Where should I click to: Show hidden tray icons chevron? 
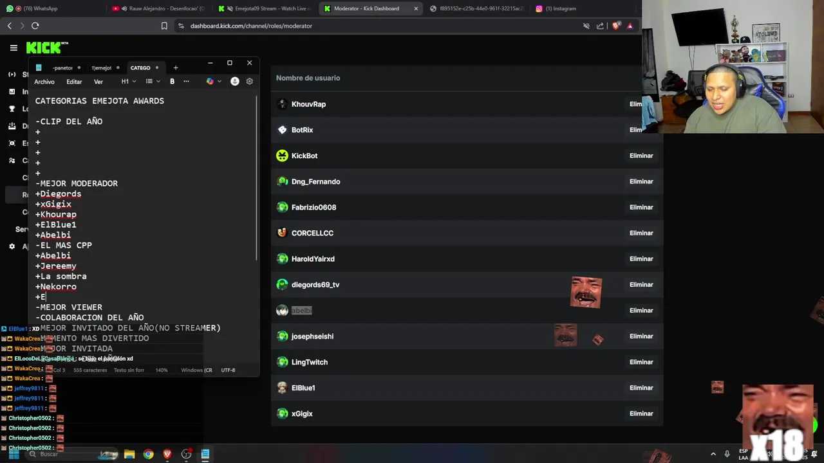[713, 454]
